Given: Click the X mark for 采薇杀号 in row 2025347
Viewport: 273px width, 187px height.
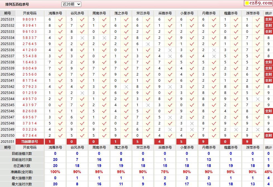Looking at the screenshot, I should click(170, 117).
